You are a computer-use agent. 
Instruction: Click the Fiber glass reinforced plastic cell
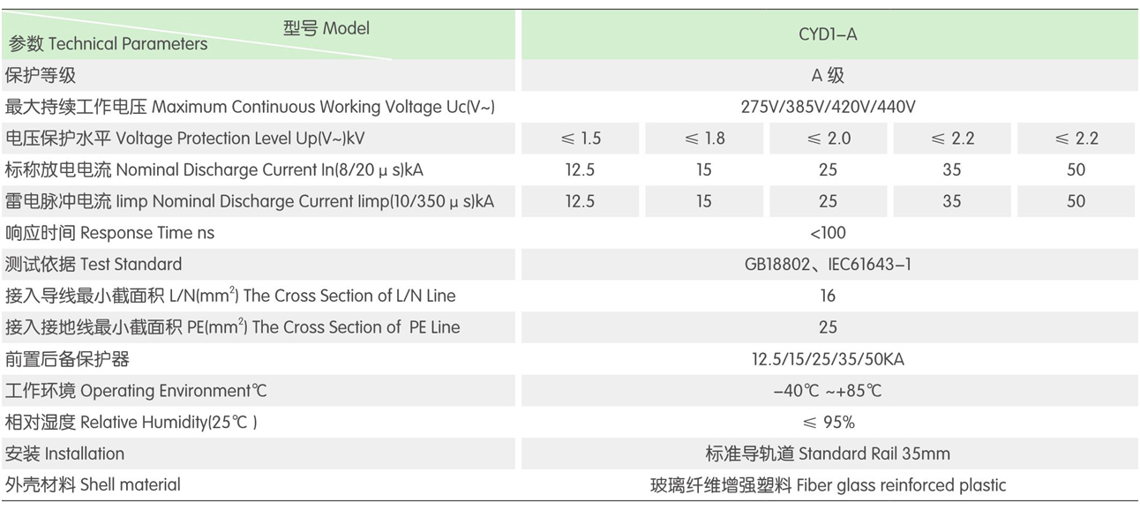(x=827, y=485)
